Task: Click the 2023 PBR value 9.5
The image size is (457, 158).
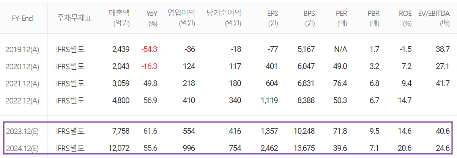Action: [374, 131]
